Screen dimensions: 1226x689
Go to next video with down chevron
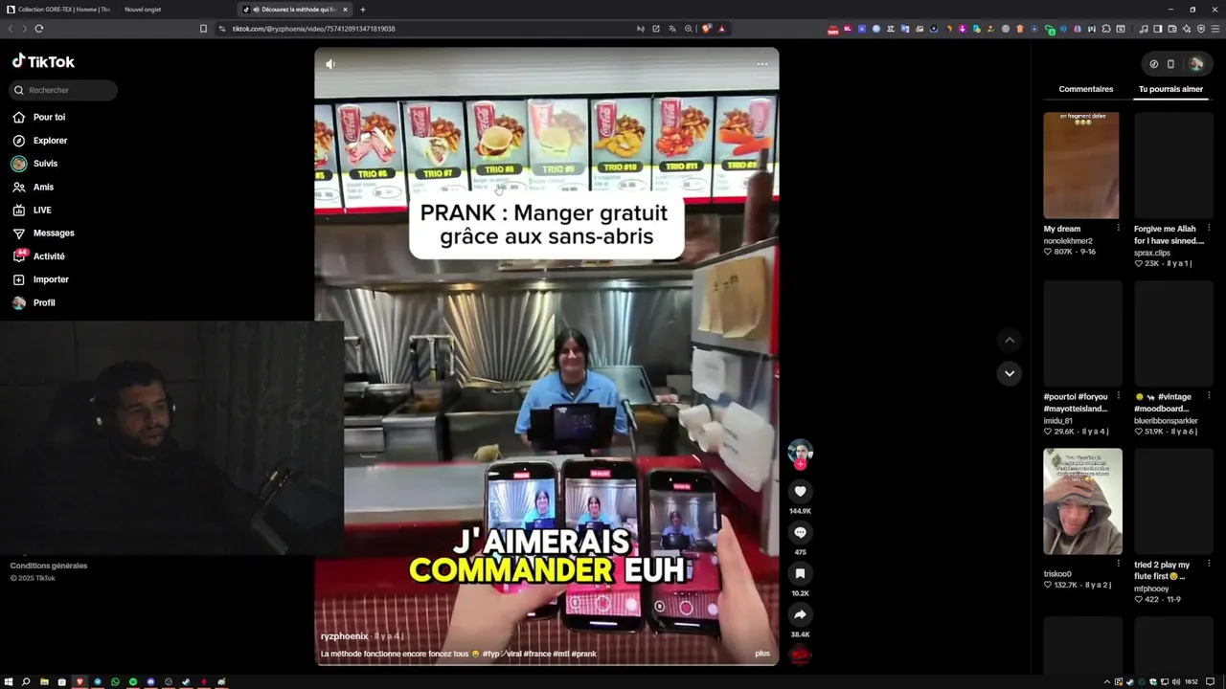1009,373
